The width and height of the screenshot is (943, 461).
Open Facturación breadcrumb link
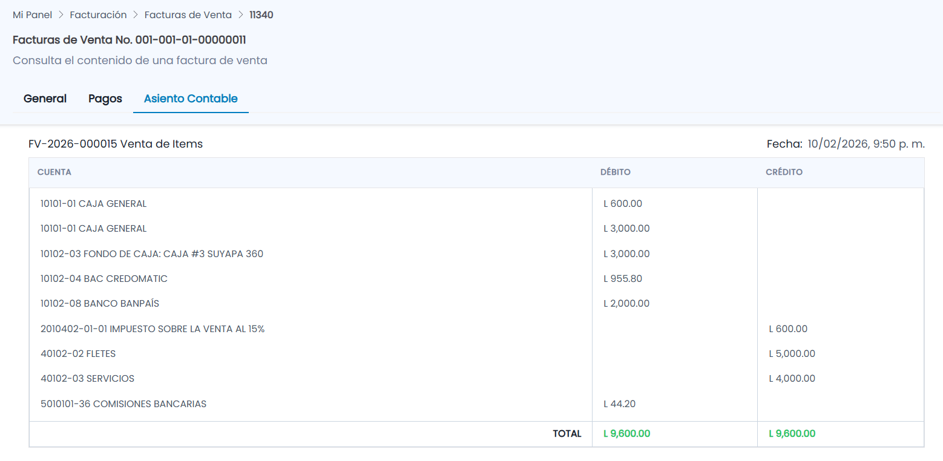98,15
